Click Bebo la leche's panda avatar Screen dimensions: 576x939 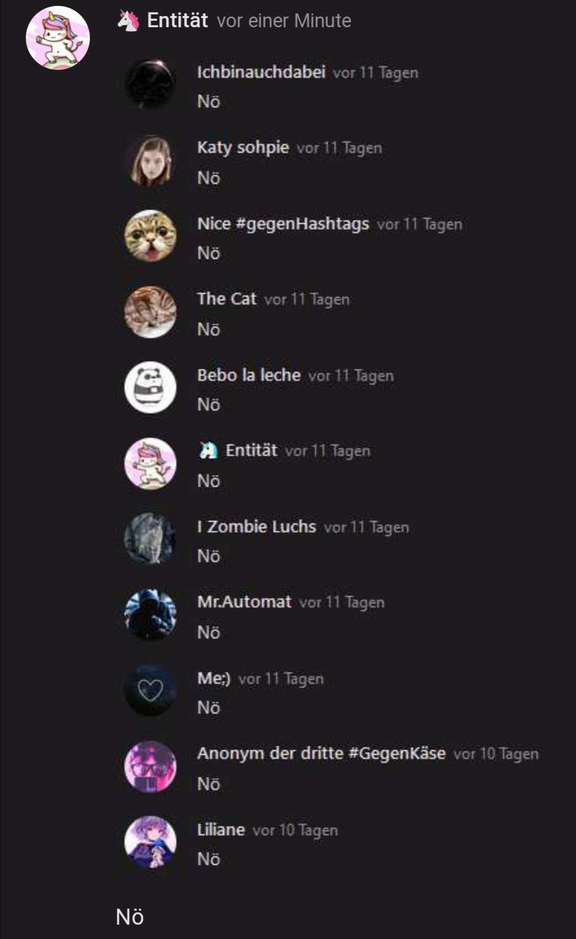pyautogui.click(x=150, y=388)
